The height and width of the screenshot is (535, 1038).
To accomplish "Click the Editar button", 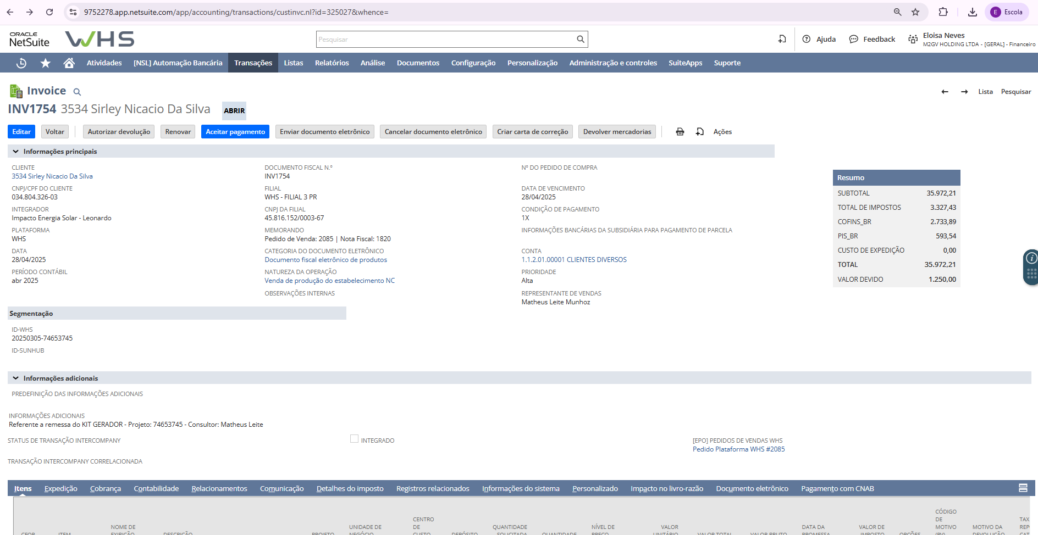I will (x=21, y=132).
